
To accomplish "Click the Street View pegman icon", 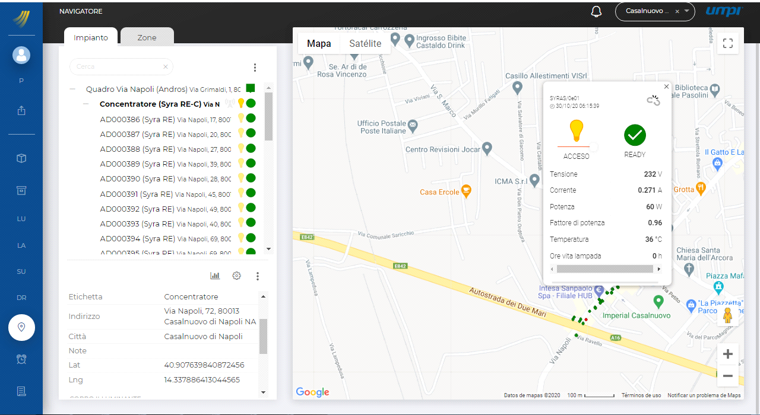I will pyautogui.click(x=728, y=315).
